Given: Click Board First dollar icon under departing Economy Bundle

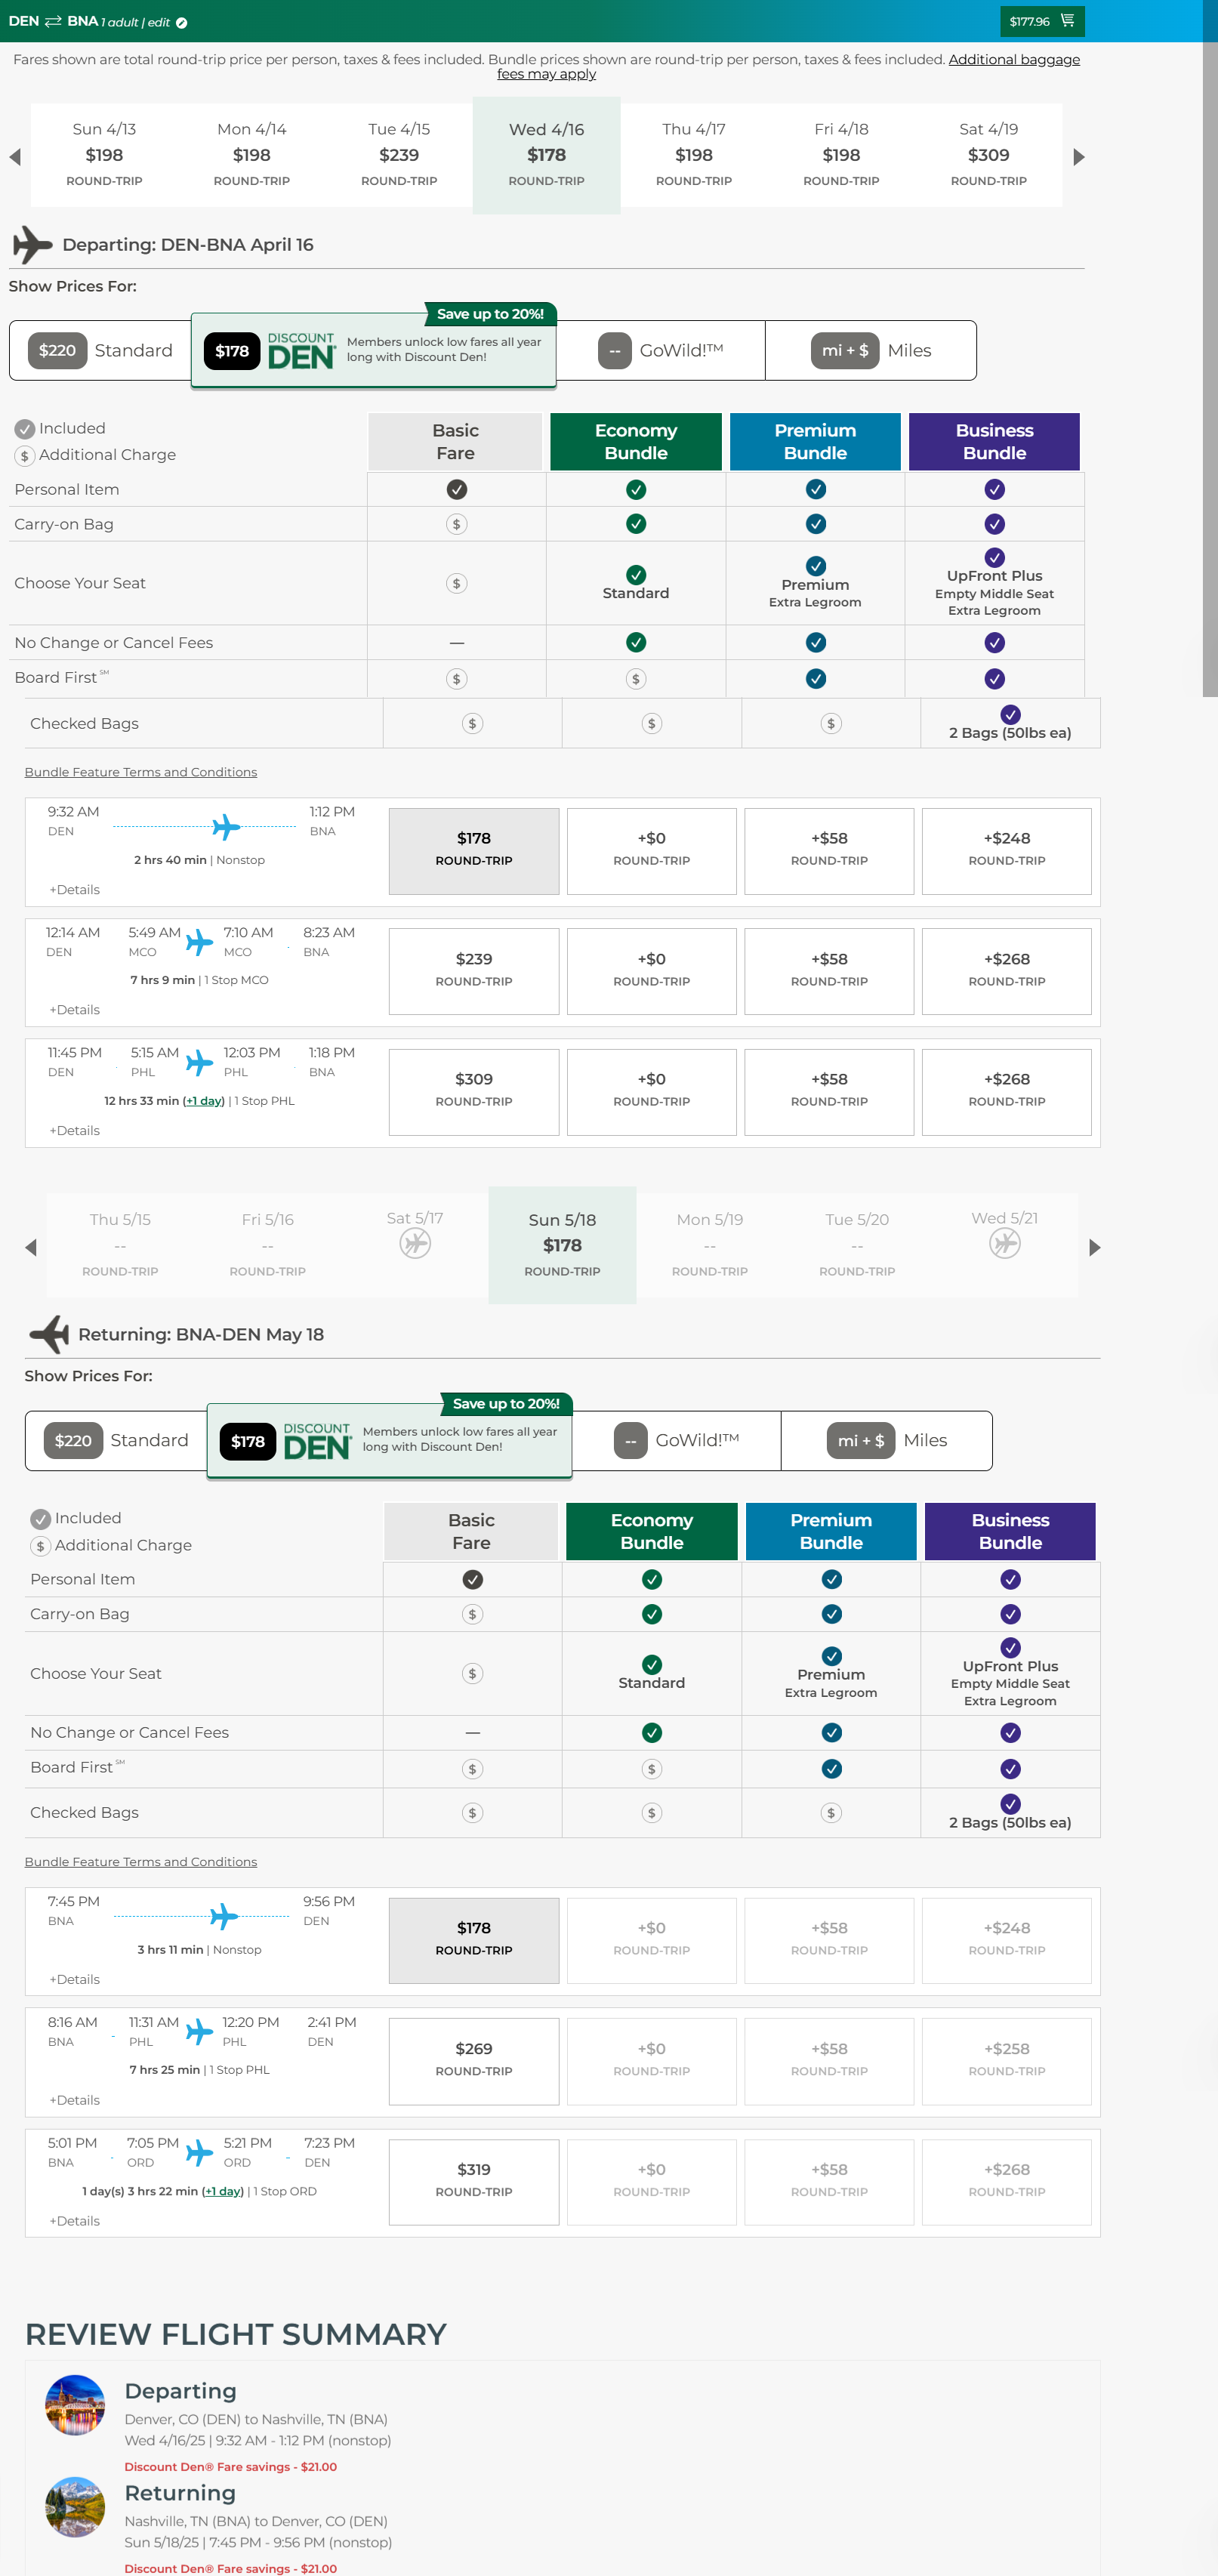Looking at the screenshot, I should [x=636, y=679].
